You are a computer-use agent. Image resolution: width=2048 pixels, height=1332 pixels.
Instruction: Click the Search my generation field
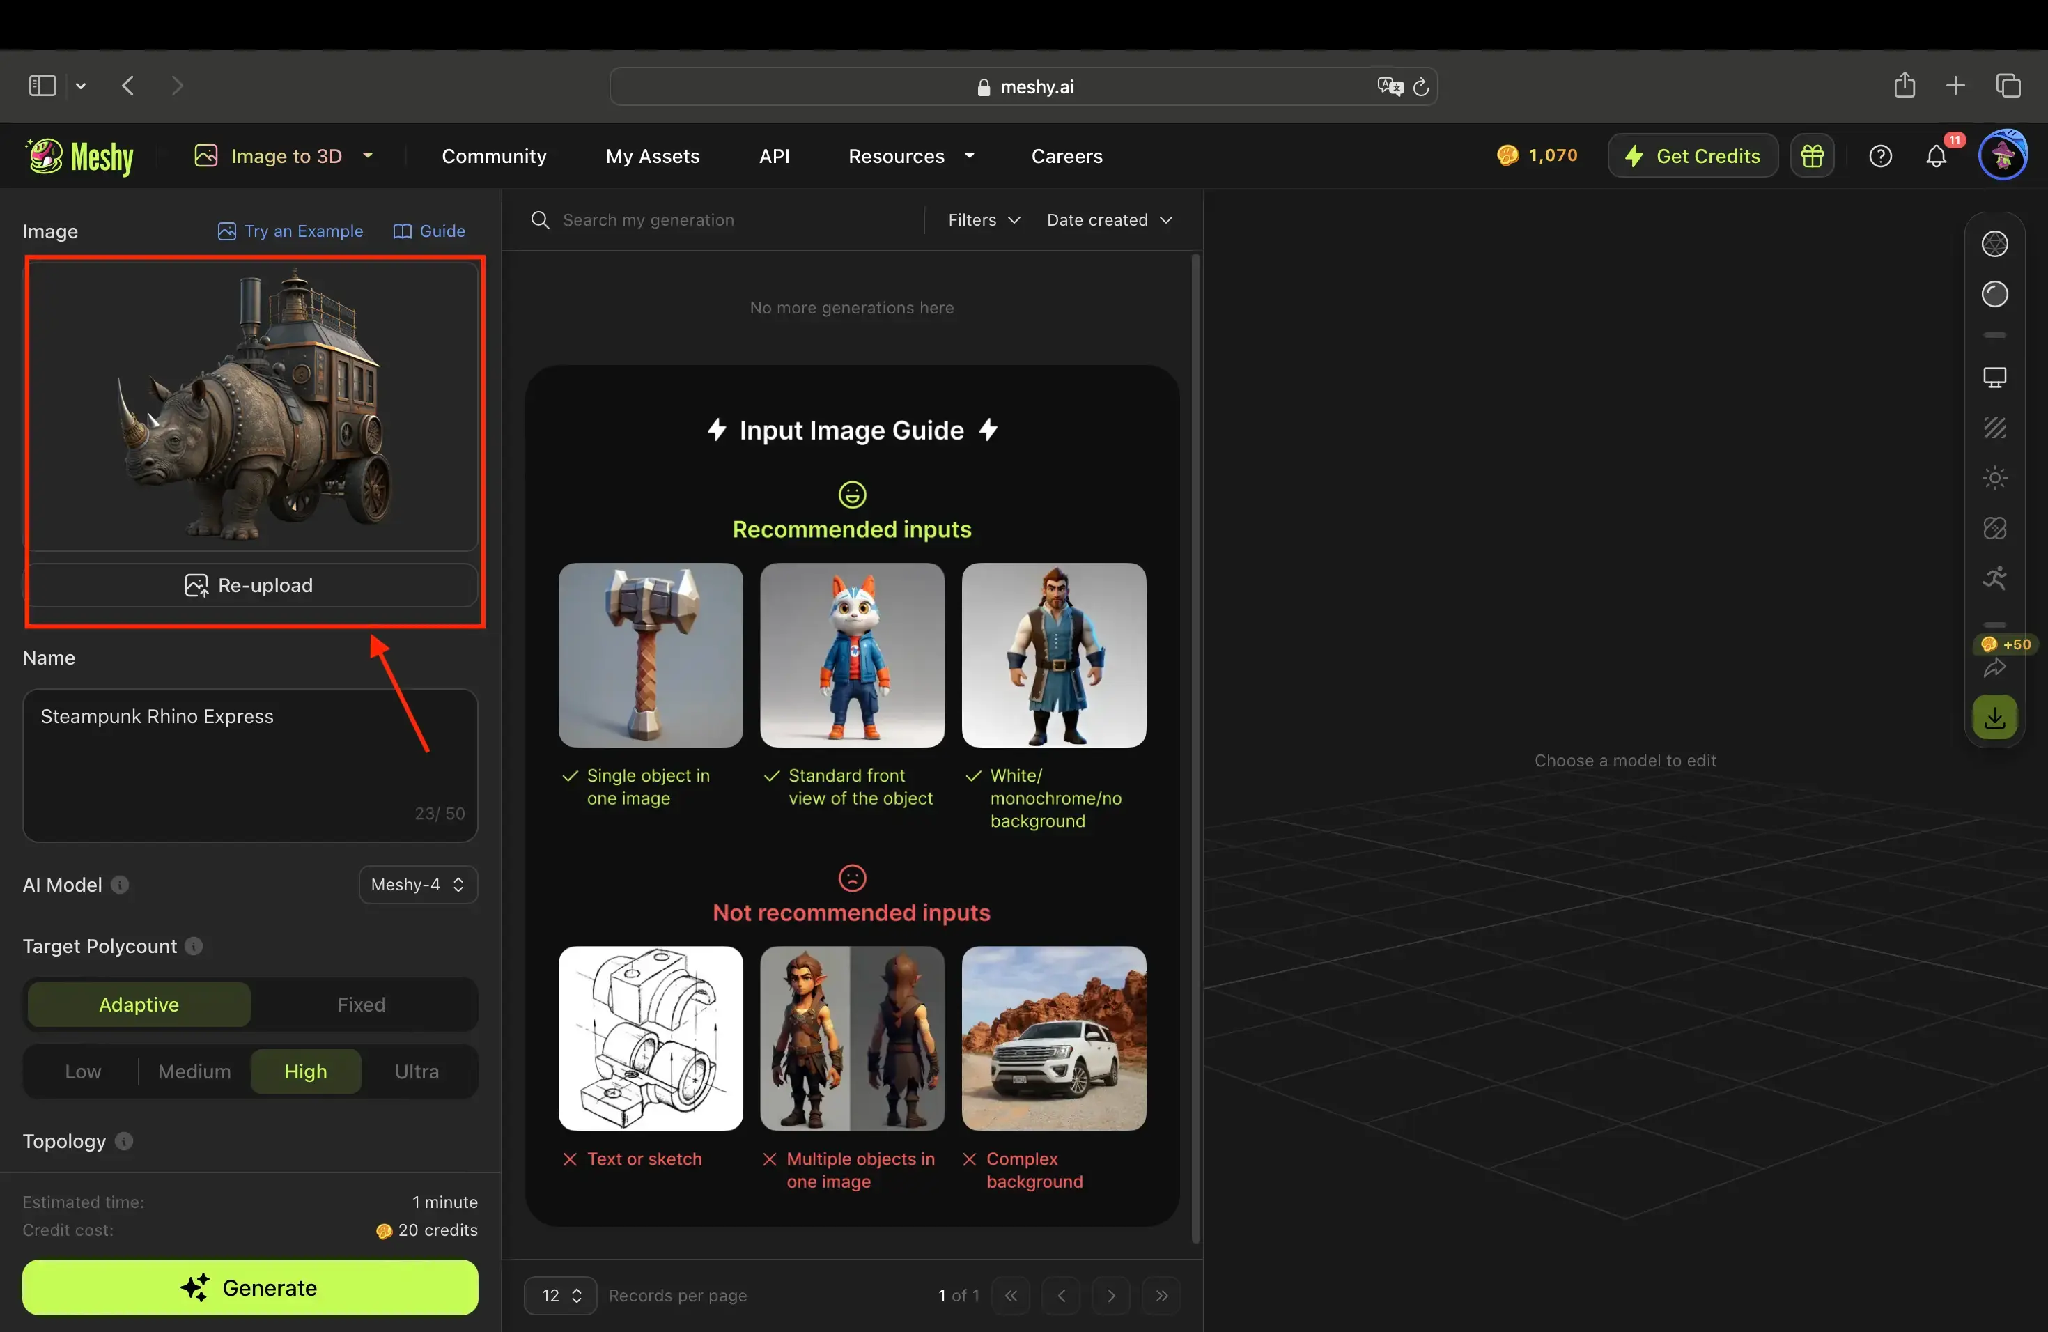(x=723, y=220)
